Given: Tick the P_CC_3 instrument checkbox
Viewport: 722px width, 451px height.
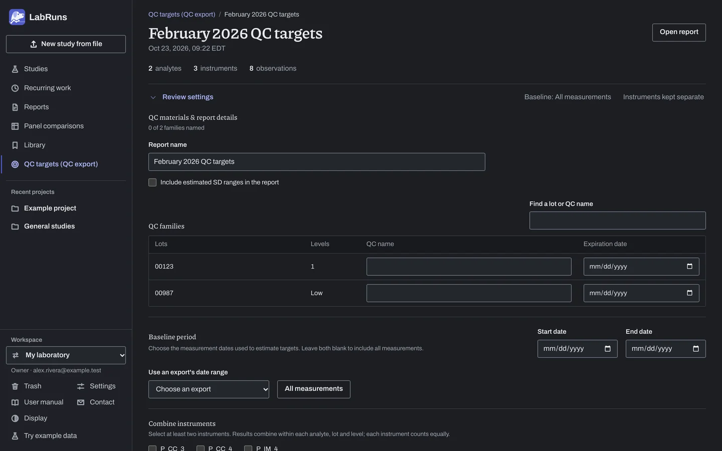Looking at the screenshot, I should (x=152, y=448).
